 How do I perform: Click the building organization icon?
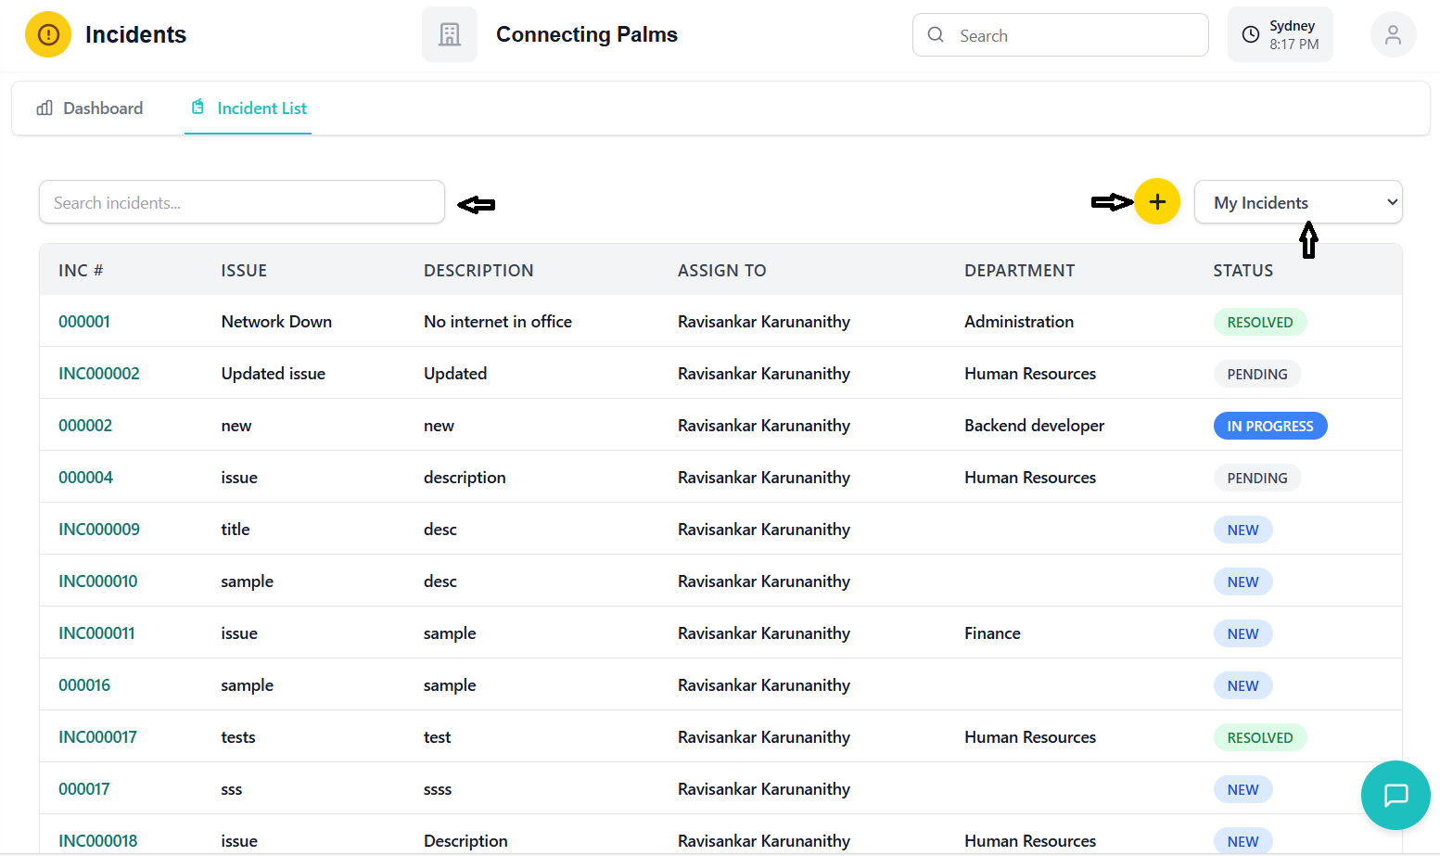coord(450,35)
